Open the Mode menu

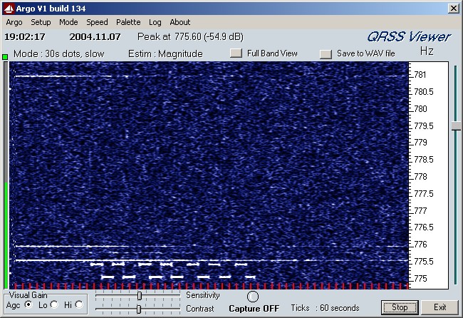tap(68, 22)
